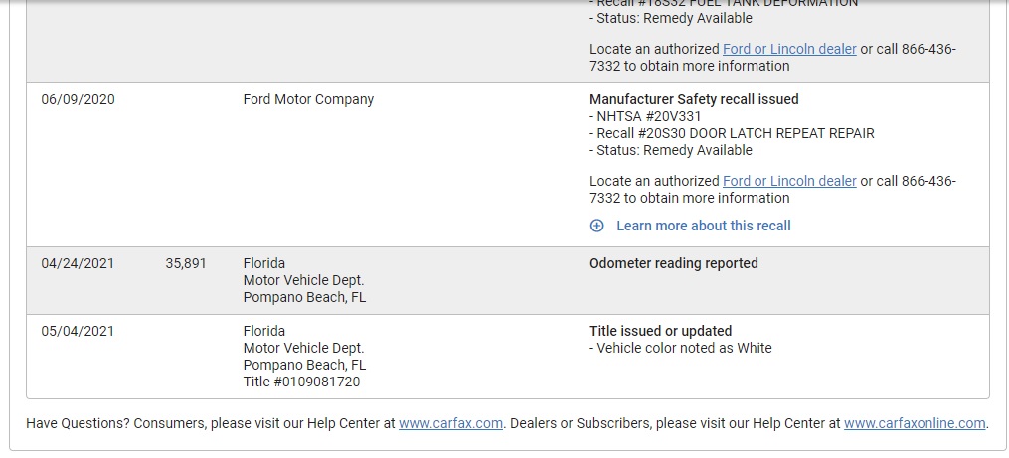Open Ford or Lincoln dealer link under door latch recall
This screenshot has height=458, width=1009.
click(789, 181)
